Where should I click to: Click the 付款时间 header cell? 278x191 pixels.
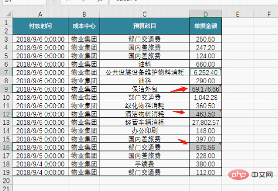coord(40,26)
